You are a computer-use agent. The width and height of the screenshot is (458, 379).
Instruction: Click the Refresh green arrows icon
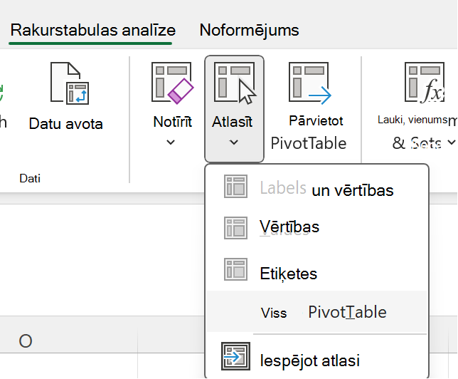pos(1,93)
